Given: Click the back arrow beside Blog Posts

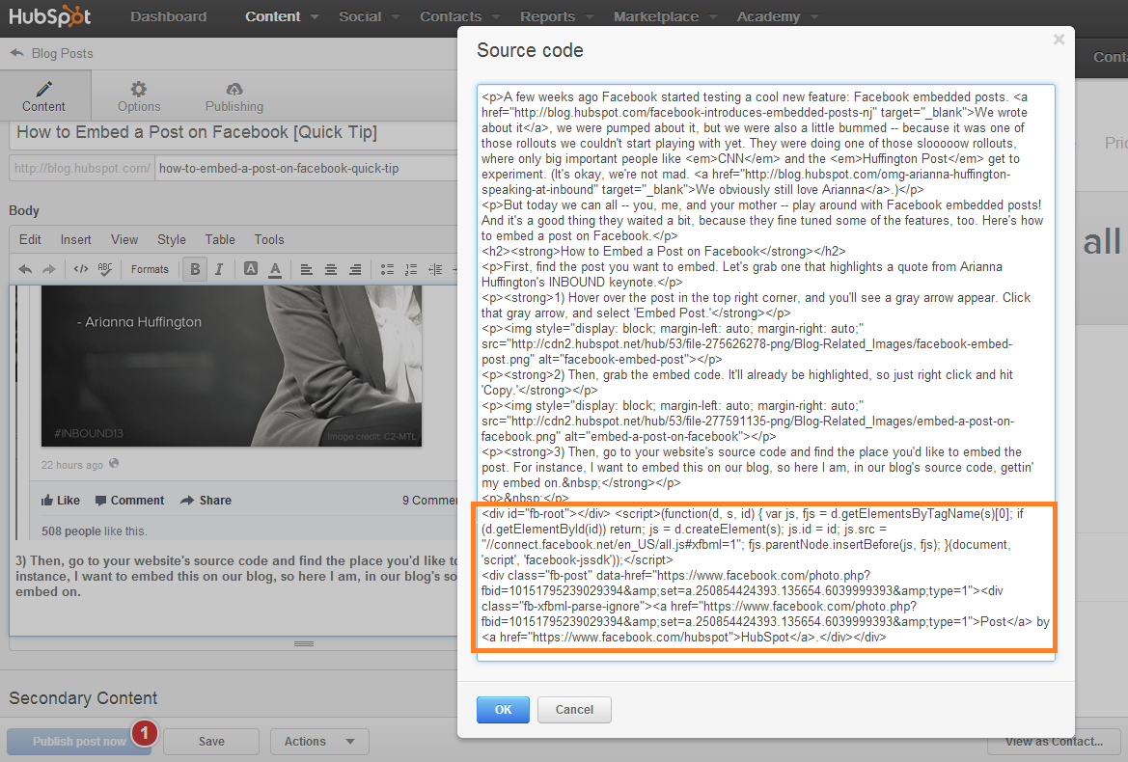Looking at the screenshot, I should click(16, 53).
